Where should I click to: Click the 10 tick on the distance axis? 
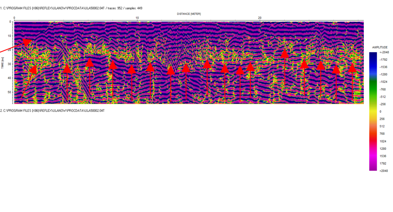[x=137, y=18]
